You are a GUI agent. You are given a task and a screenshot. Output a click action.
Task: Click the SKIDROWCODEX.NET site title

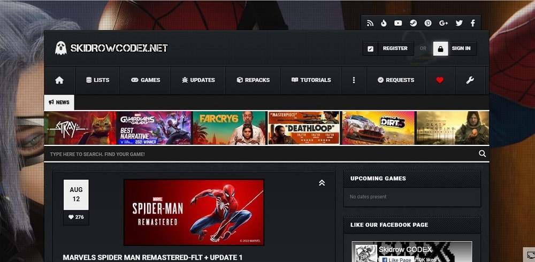click(119, 48)
